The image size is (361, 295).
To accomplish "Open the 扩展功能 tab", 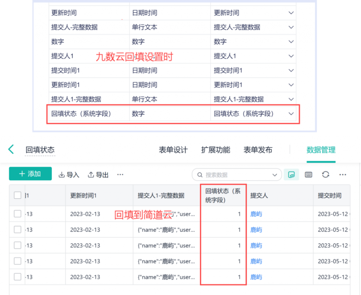I will (x=215, y=150).
